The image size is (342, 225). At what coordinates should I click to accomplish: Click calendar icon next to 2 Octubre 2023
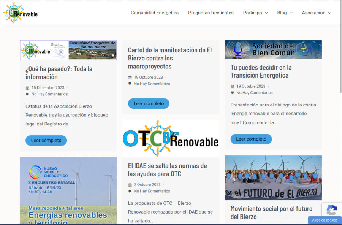(x=130, y=185)
